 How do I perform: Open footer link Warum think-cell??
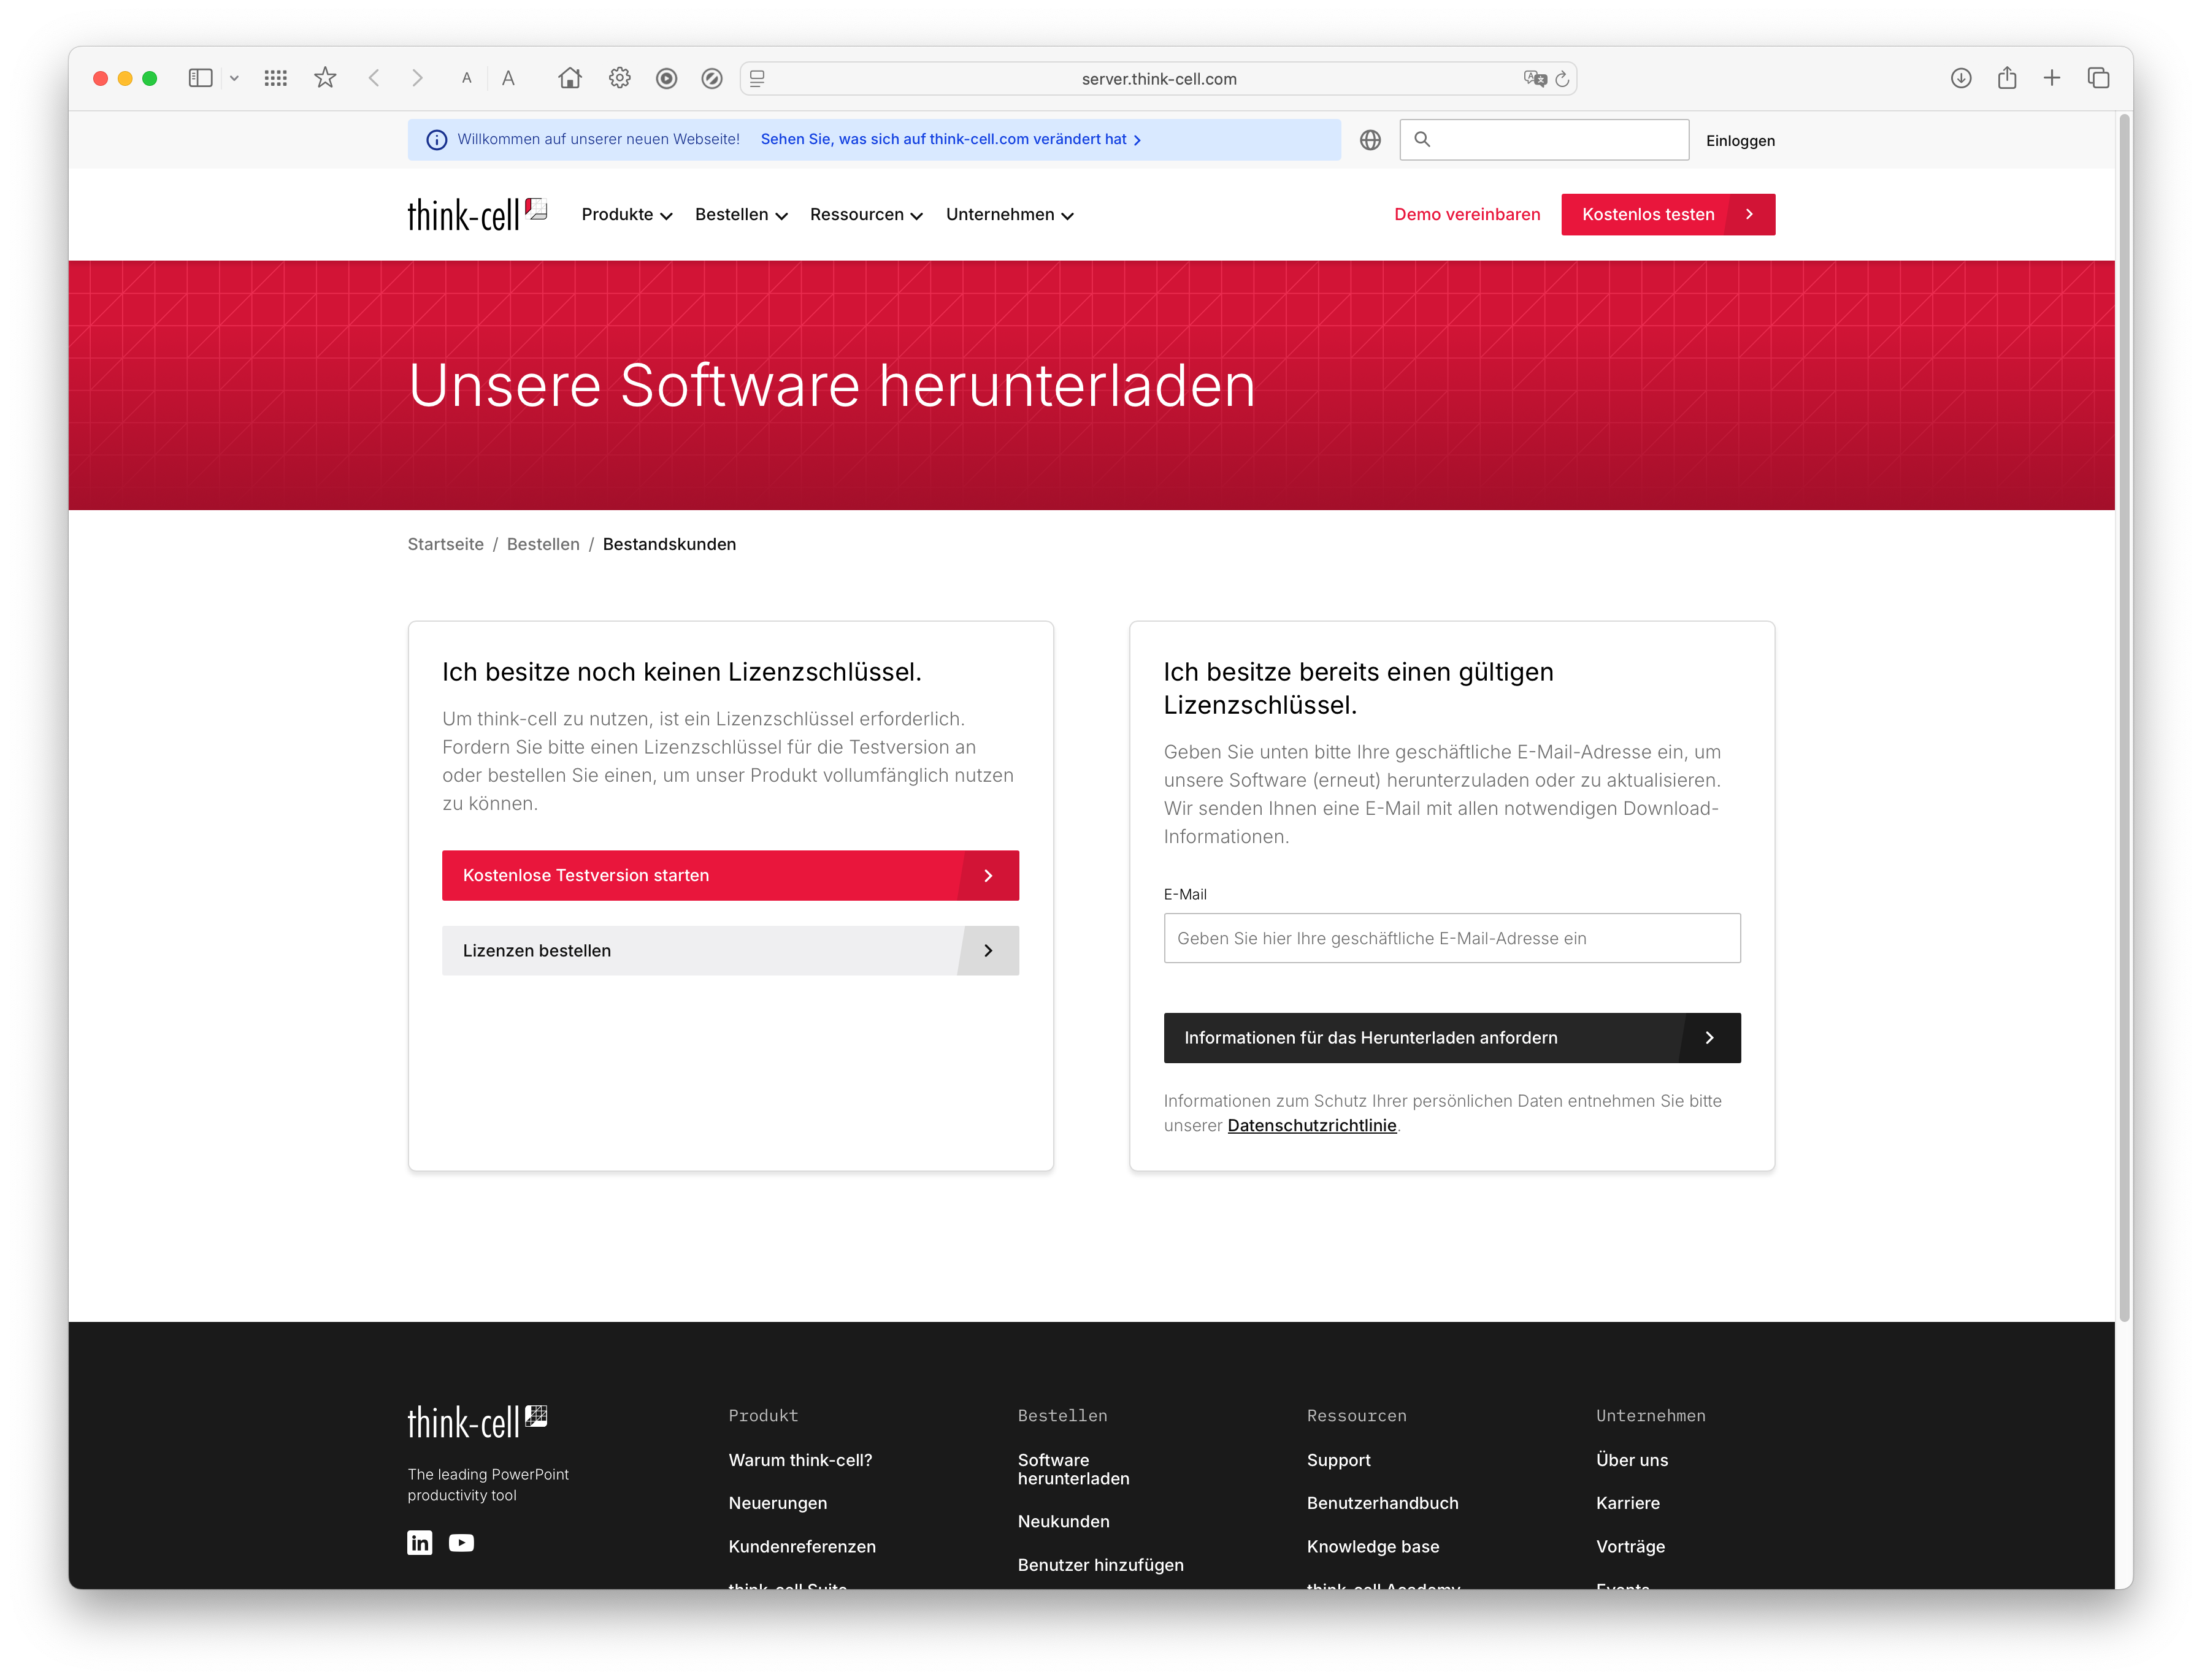(x=800, y=1460)
